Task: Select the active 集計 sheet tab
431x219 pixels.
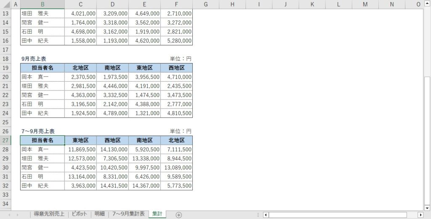Action: click(x=157, y=214)
